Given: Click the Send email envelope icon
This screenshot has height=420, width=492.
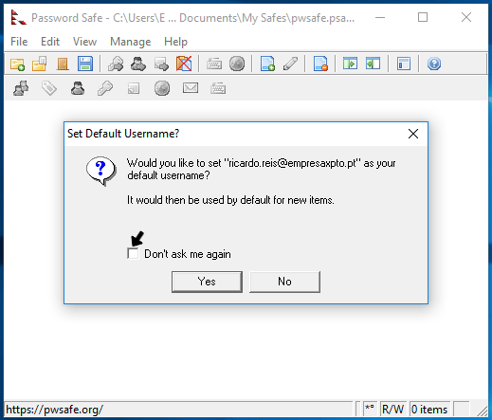Looking at the screenshot, I should [x=191, y=88].
